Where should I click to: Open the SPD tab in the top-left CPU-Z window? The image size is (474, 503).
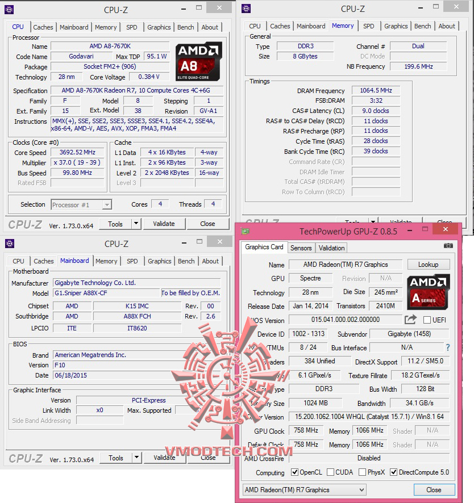click(x=132, y=27)
